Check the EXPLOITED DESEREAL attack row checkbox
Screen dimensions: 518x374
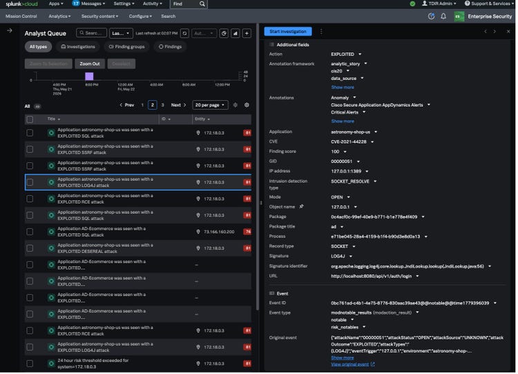30,248
